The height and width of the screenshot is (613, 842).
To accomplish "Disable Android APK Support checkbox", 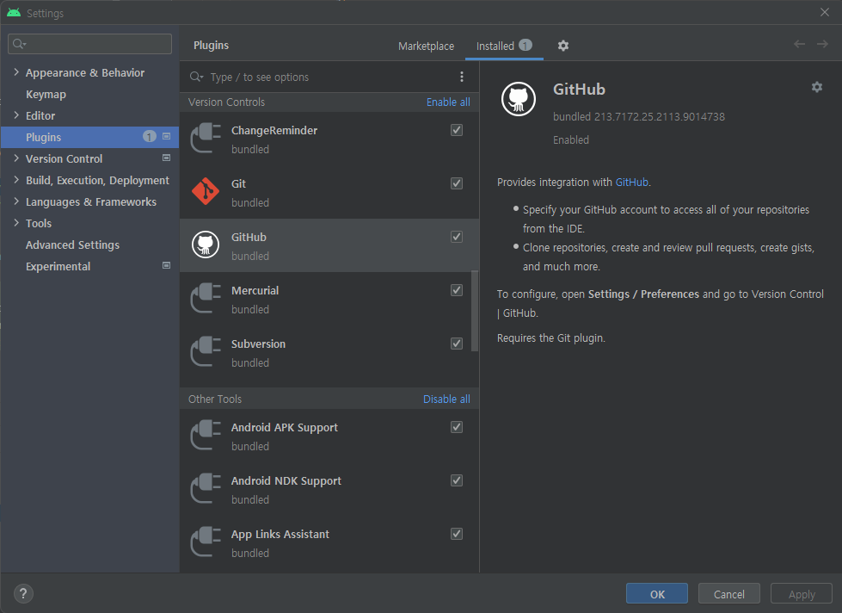I will (457, 427).
